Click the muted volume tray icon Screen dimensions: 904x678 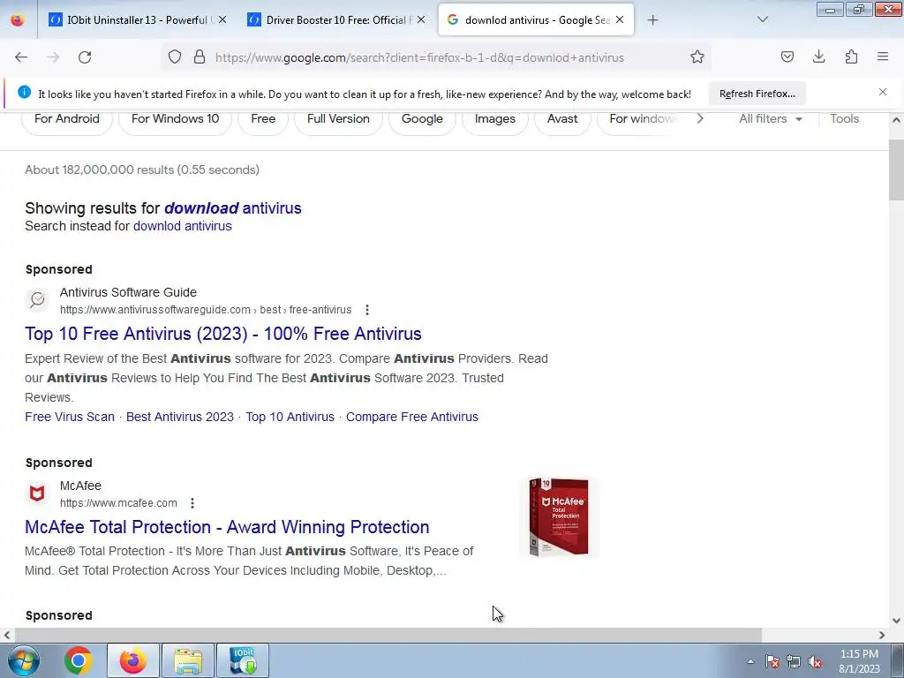pyautogui.click(x=815, y=662)
